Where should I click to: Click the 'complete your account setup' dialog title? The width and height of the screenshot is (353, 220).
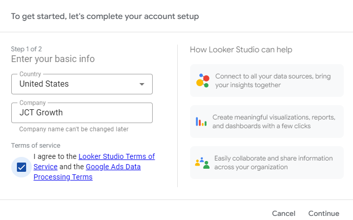click(x=105, y=16)
